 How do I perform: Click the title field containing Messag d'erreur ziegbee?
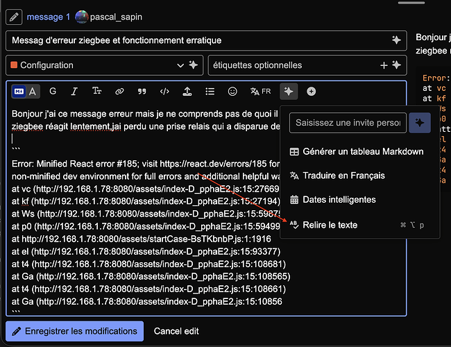pos(206,40)
